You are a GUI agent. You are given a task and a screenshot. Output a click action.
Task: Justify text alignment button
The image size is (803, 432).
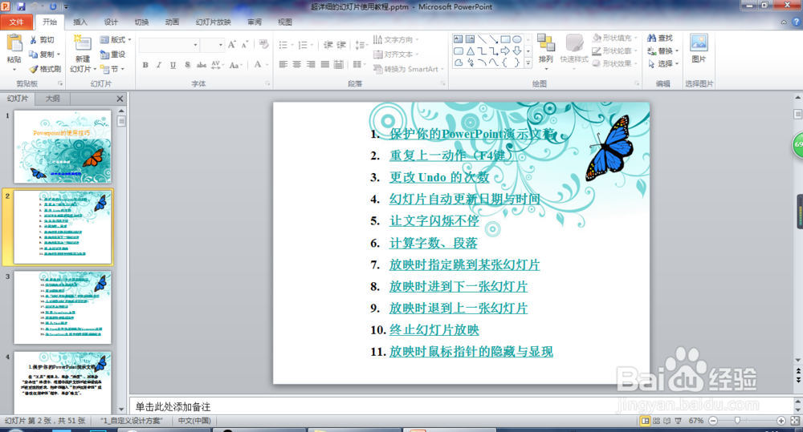coord(324,64)
